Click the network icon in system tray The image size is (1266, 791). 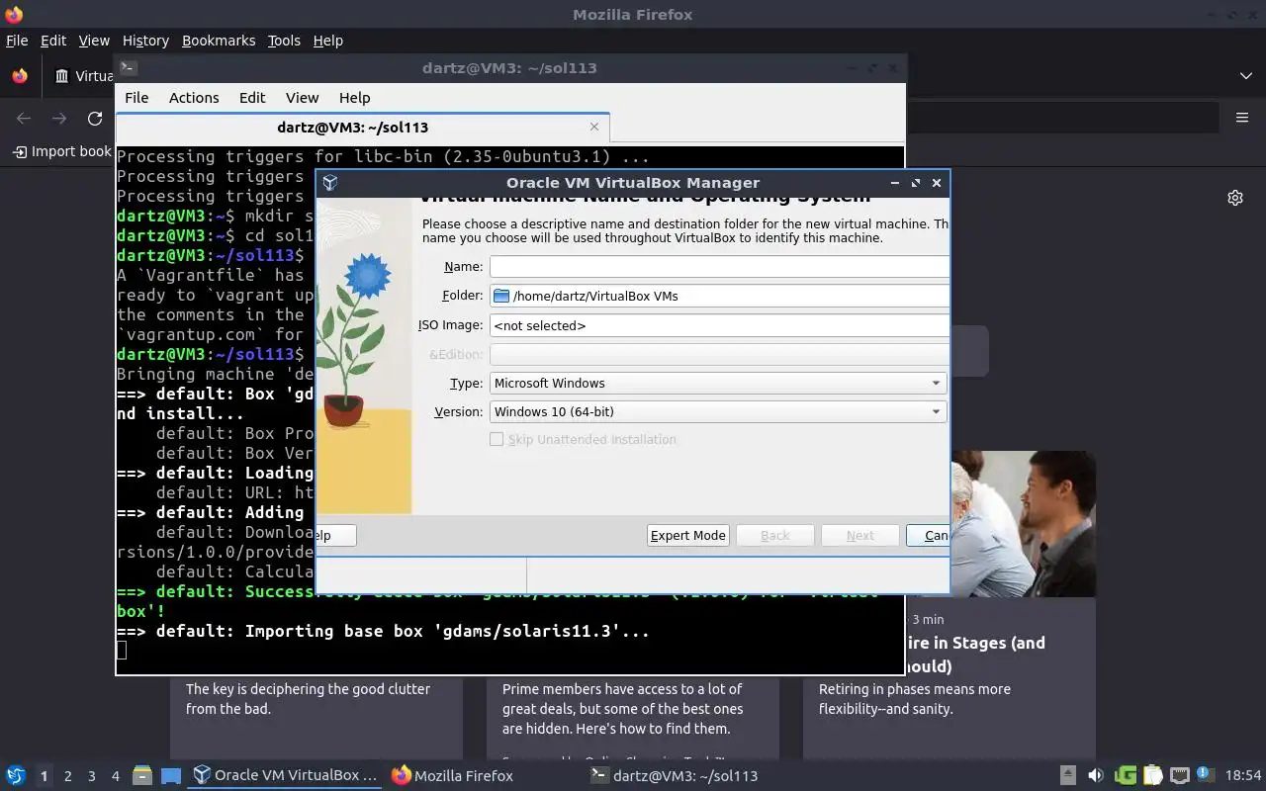click(x=1179, y=775)
